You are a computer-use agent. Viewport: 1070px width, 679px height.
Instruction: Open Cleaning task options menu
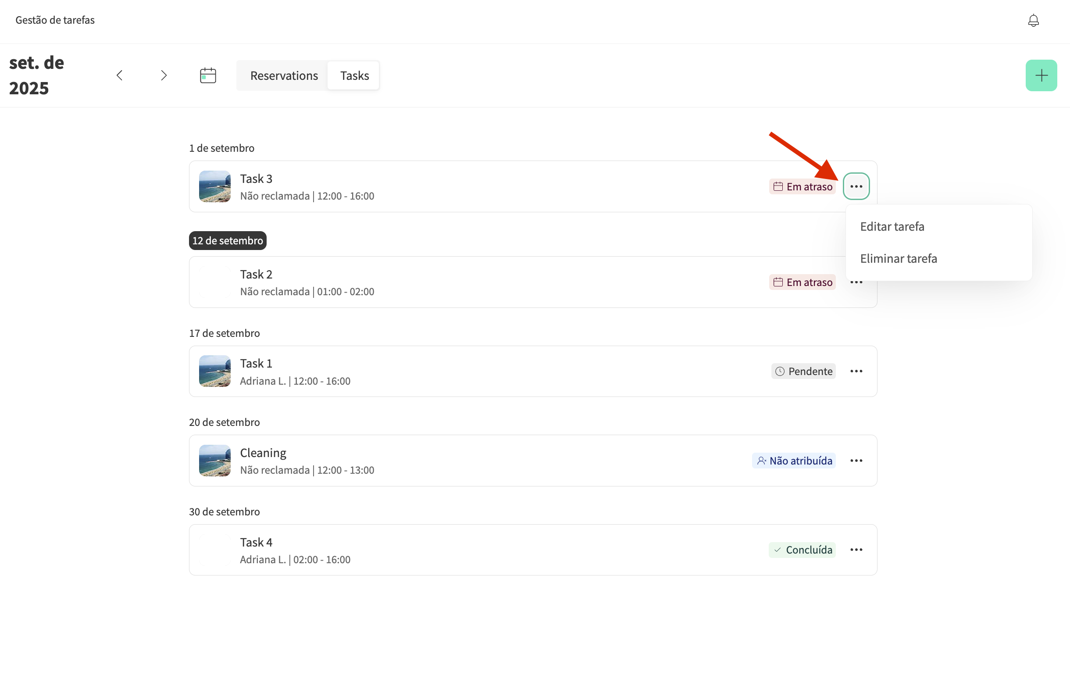(x=856, y=461)
